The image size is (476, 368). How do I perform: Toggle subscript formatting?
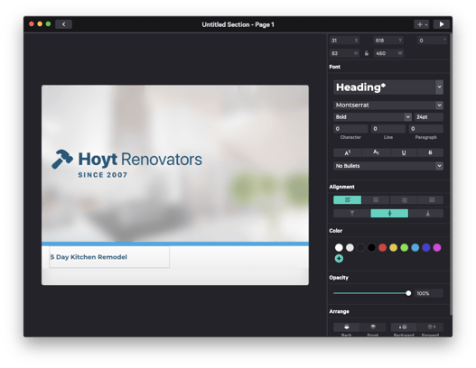[376, 152]
